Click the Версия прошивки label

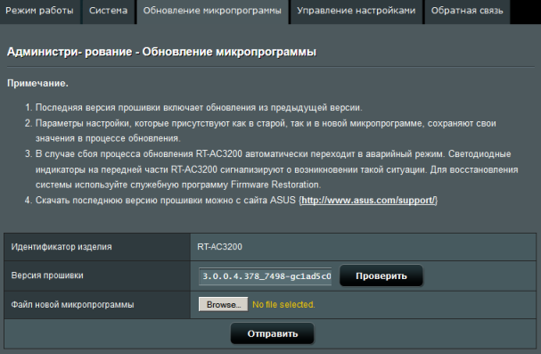(x=47, y=276)
